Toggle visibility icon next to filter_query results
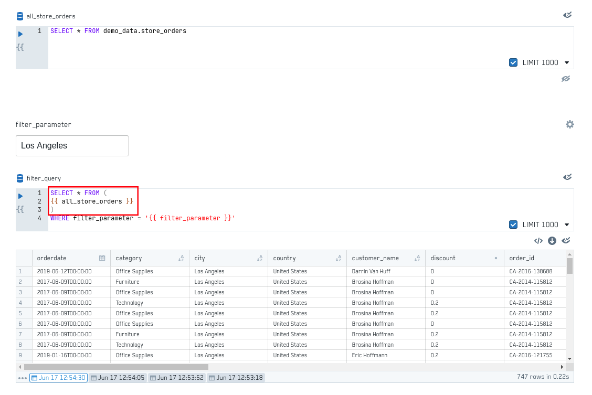The height and width of the screenshot is (395, 592). [566, 240]
